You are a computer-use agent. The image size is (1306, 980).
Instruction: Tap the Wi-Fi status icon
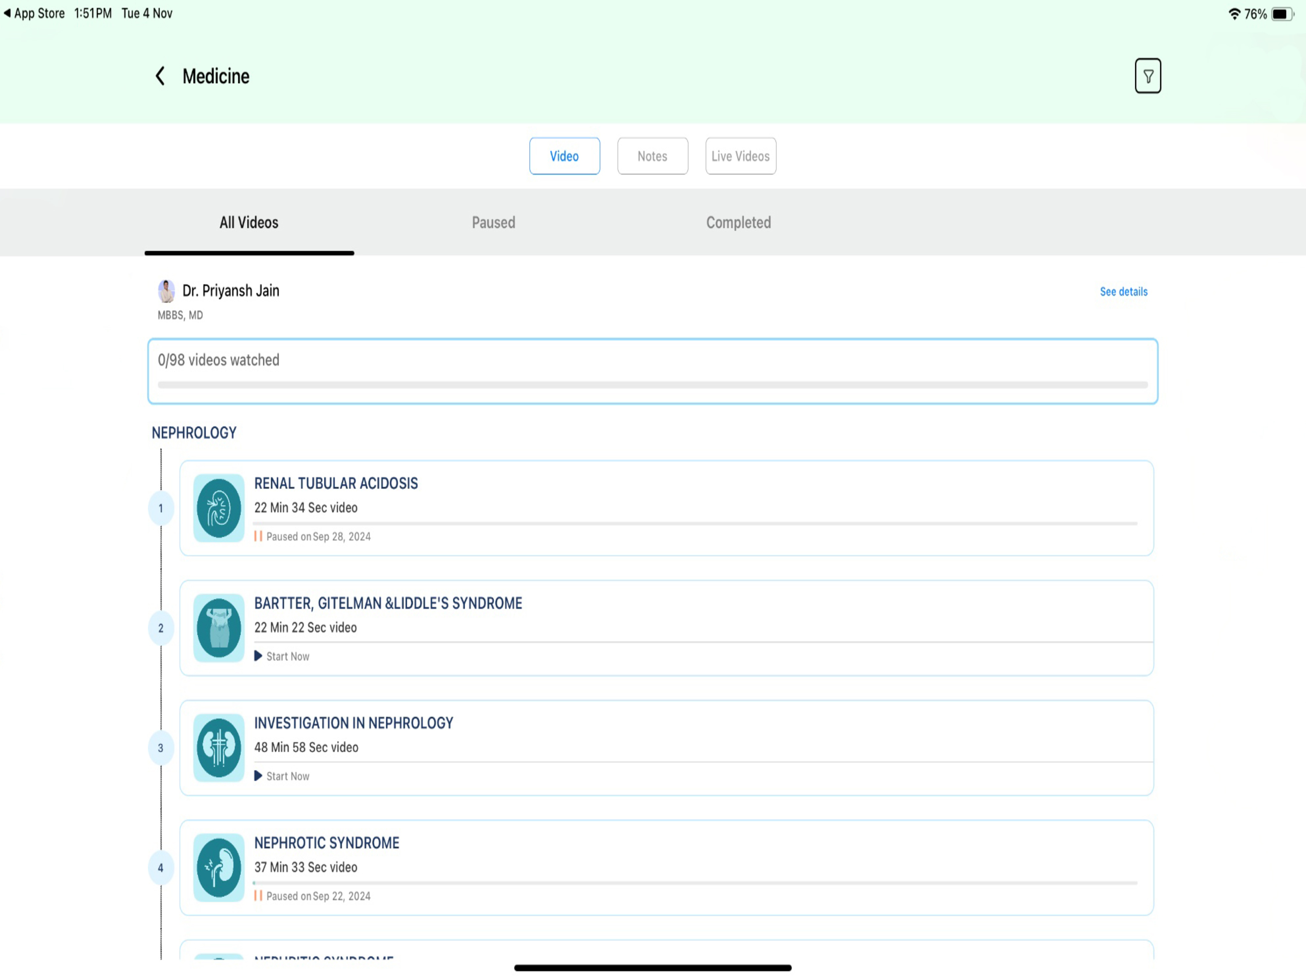pos(1234,14)
